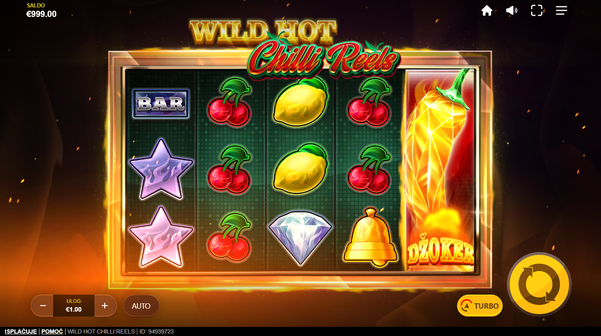The image size is (601, 336).
Task: Click the €1.00 ULOG bet display
Action: (x=74, y=306)
